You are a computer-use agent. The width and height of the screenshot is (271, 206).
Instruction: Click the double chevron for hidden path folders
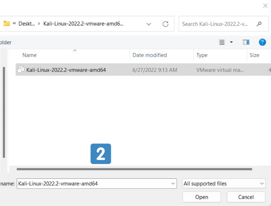(x=14, y=23)
